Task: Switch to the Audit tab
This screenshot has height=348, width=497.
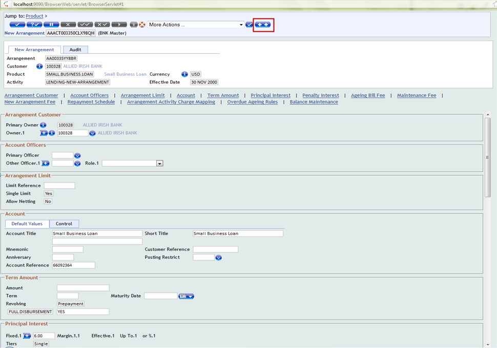Action: 75,50
